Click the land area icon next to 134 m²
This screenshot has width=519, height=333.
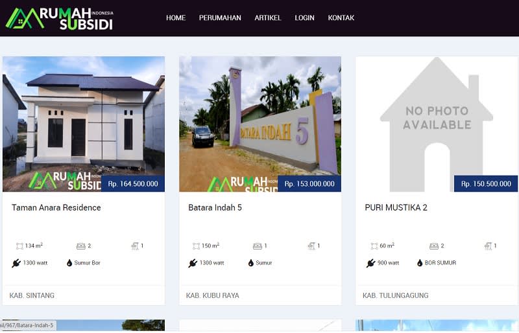[19, 246]
